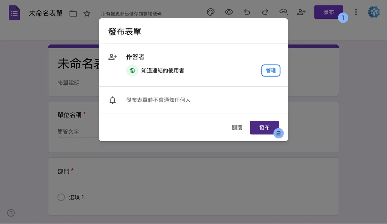
Task: Click the theme customization palette icon
Action: [x=211, y=12]
